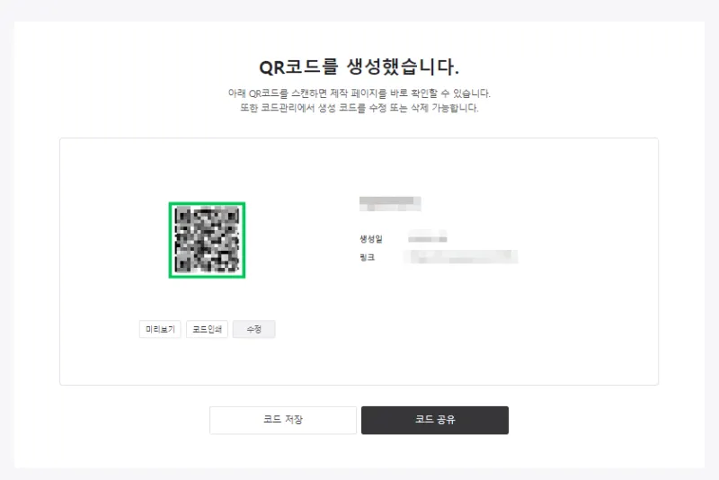Save the code with 코드 저장

pyautogui.click(x=283, y=420)
